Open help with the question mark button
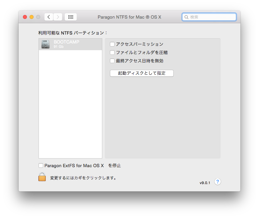259x218 pixels. coord(217,182)
